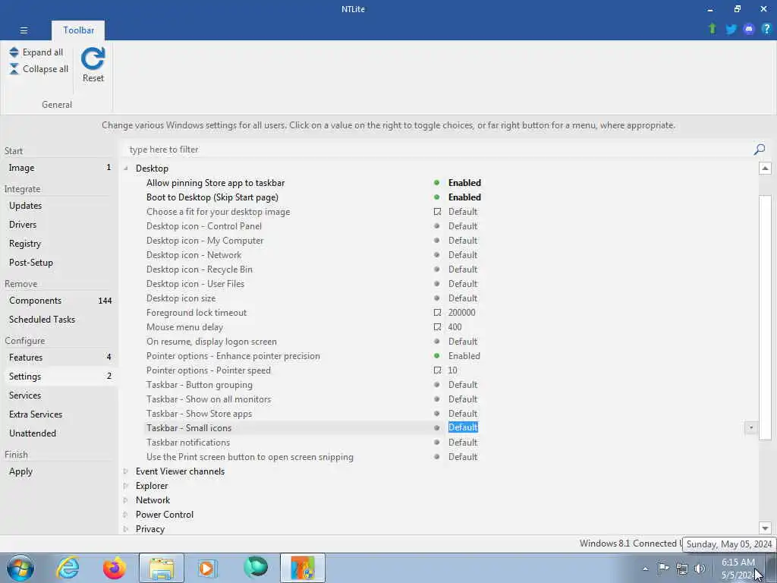Open the Drivers page
The width and height of the screenshot is (777, 583).
click(x=59, y=224)
